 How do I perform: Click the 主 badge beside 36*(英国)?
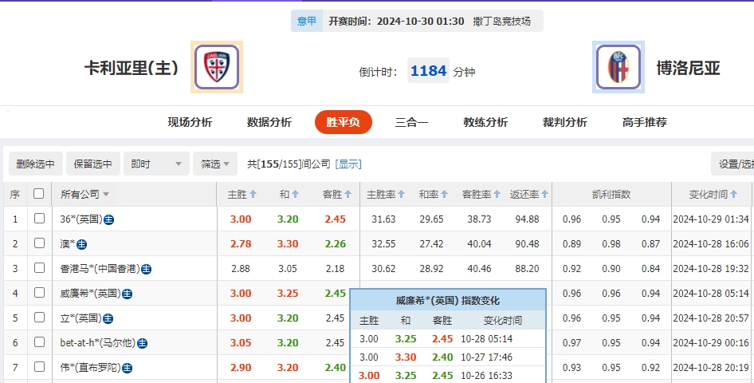[x=109, y=219]
